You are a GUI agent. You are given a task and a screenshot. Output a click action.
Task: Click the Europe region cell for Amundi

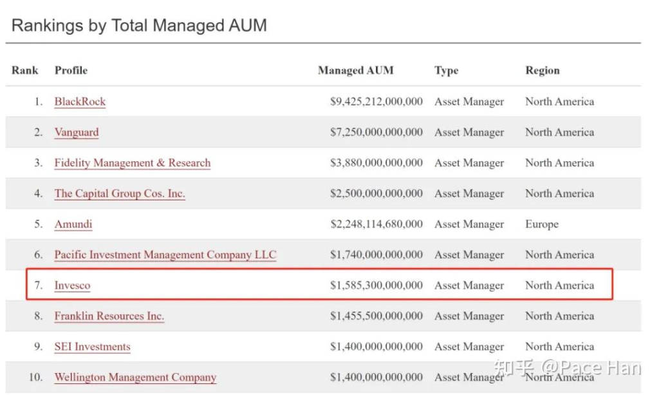[542, 224]
